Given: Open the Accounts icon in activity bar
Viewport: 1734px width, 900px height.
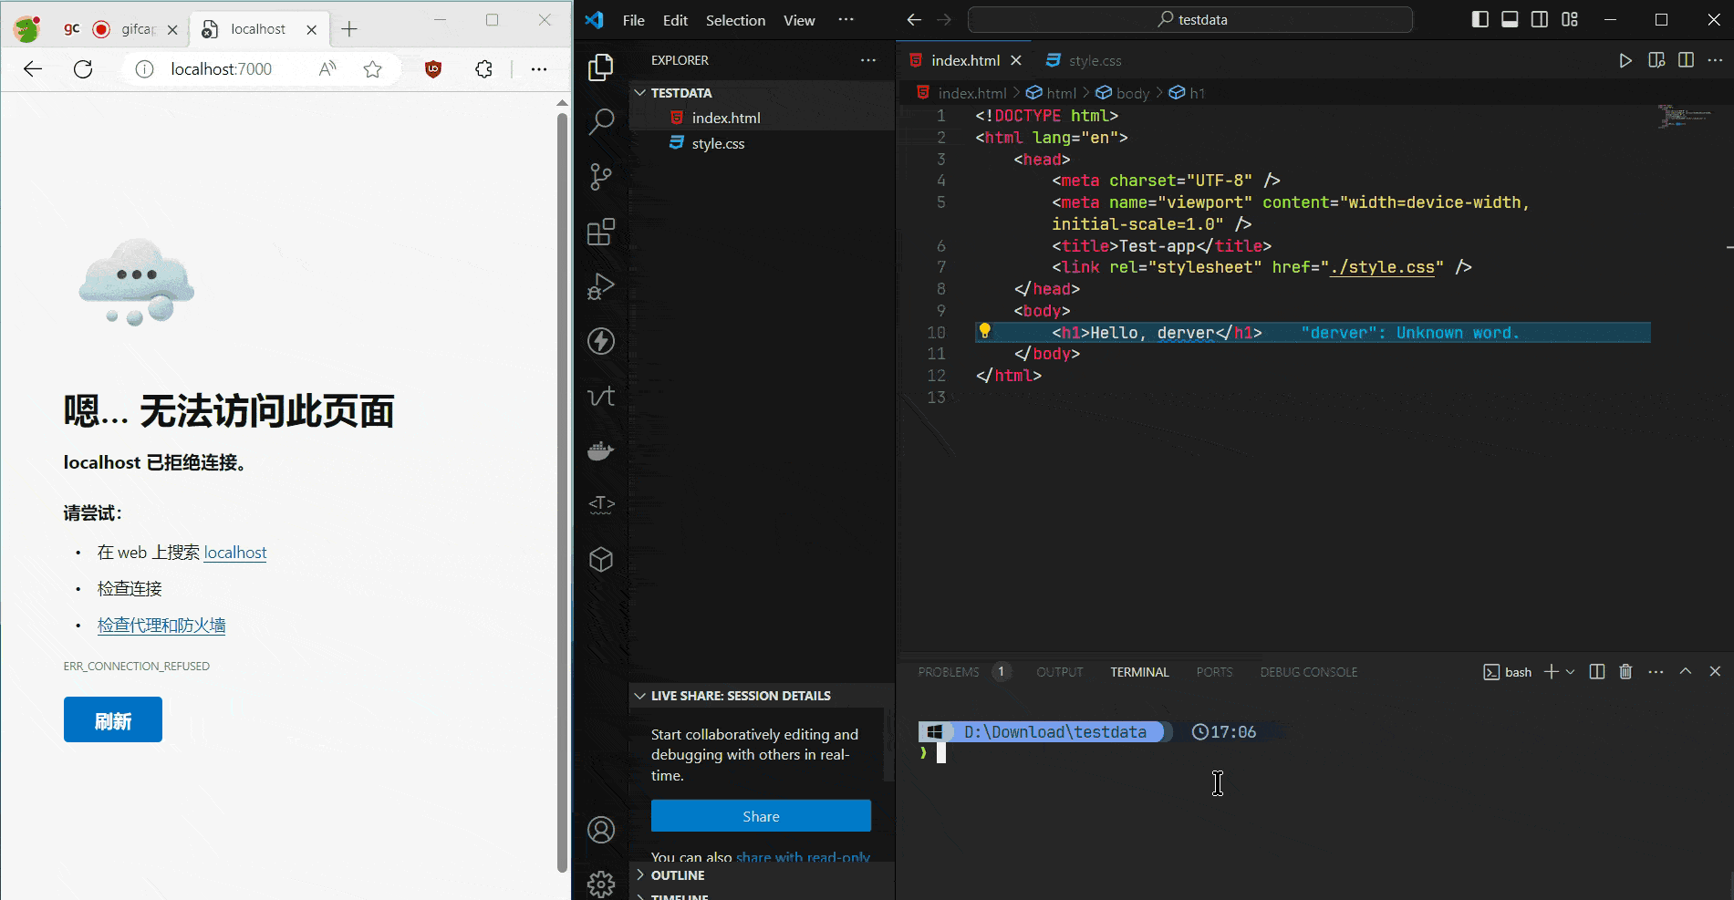Looking at the screenshot, I should coord(601,830).
